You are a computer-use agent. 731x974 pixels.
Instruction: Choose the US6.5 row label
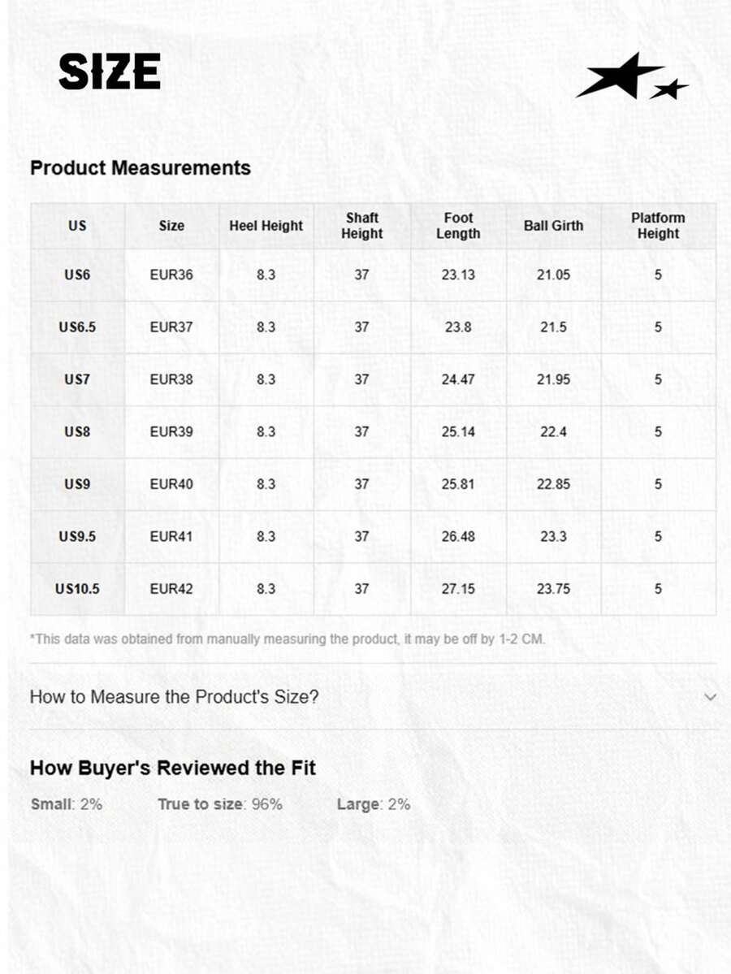coord(77,327)
